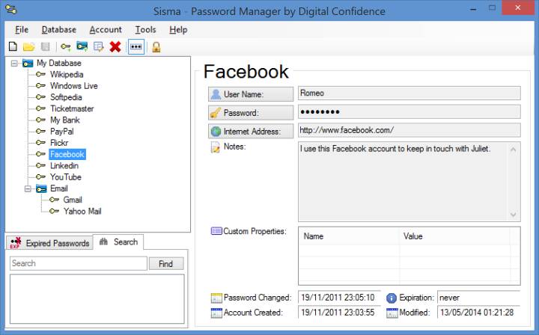Image resolution: width=539 pixels, height=335 pixels.
Task: Click the Add account key icon
Action: [66, 47]
